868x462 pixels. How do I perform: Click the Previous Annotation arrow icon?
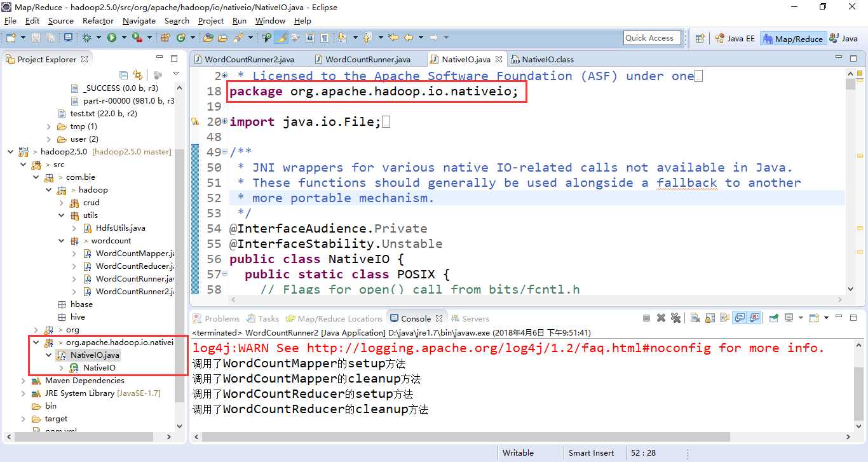(367, 38)
